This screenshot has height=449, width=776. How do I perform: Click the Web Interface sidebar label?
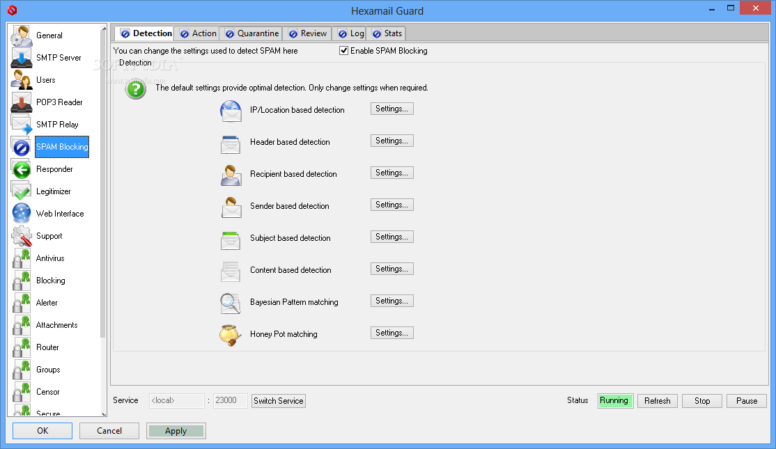60,214
